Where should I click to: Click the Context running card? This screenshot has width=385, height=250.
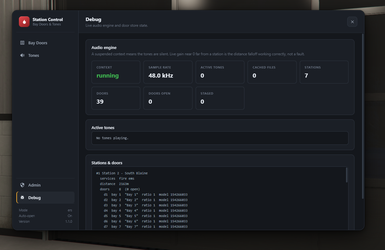[x=116, y=72]
